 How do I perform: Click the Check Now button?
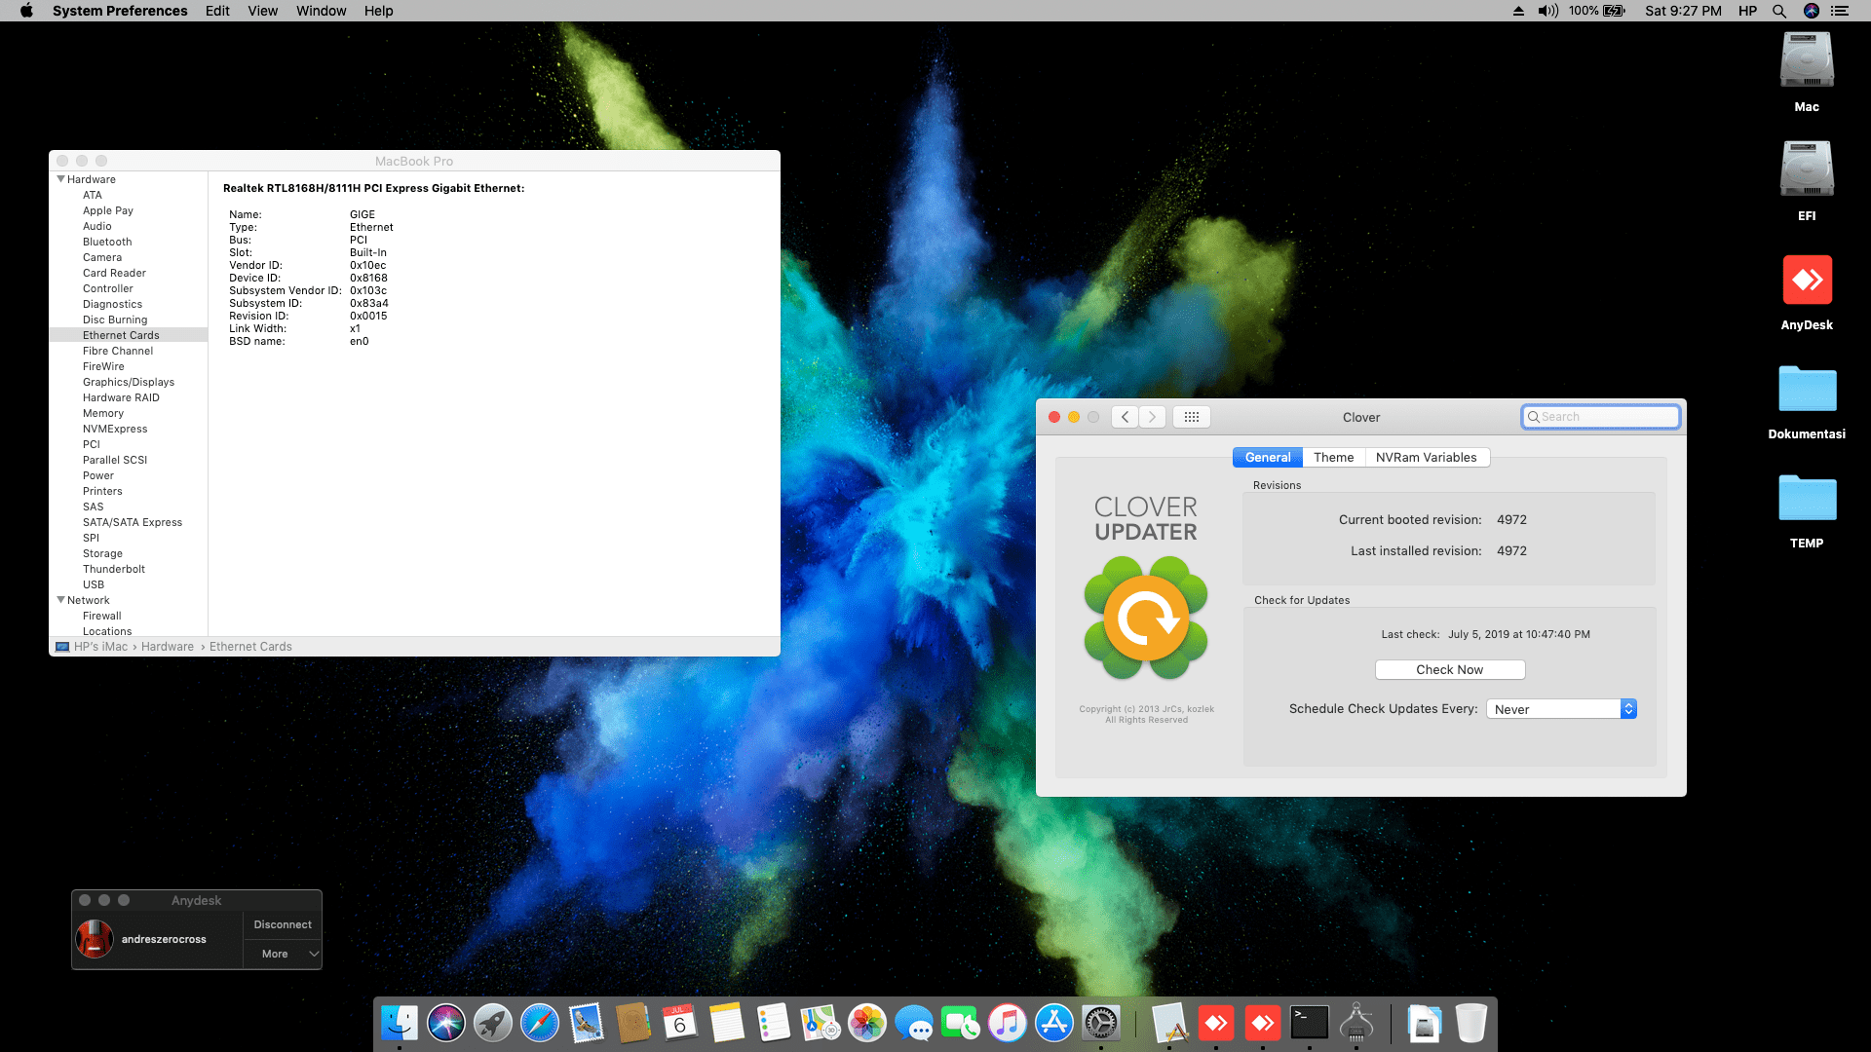coord(1449,670)
